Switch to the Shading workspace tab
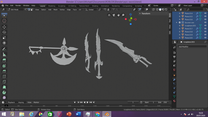This screenshot has height=117, width=208. tap(95, 6)
